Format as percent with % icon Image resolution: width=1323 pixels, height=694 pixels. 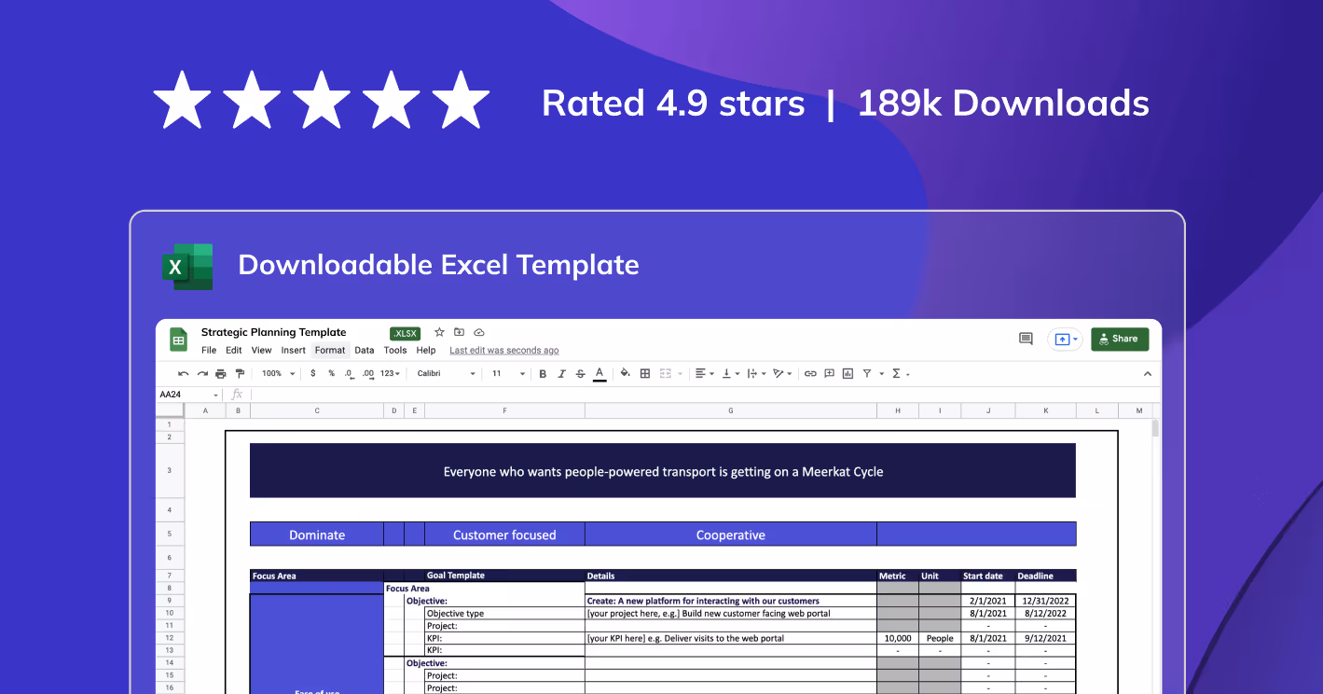point(331,373)
